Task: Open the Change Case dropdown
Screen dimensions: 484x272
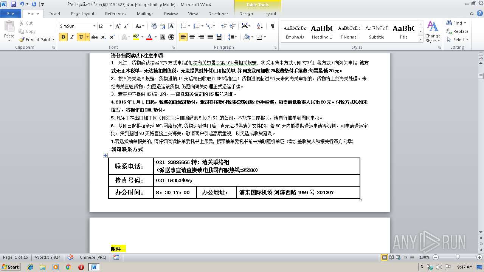Action: [x=140, y=26]
